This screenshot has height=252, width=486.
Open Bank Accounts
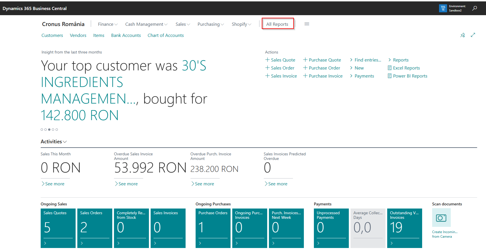(126, 35)
